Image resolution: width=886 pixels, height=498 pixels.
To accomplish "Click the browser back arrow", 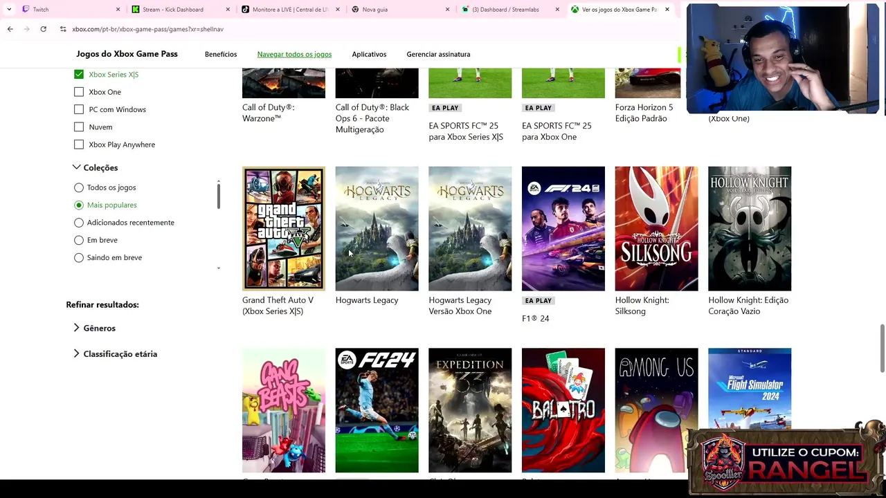I will 10,29.
